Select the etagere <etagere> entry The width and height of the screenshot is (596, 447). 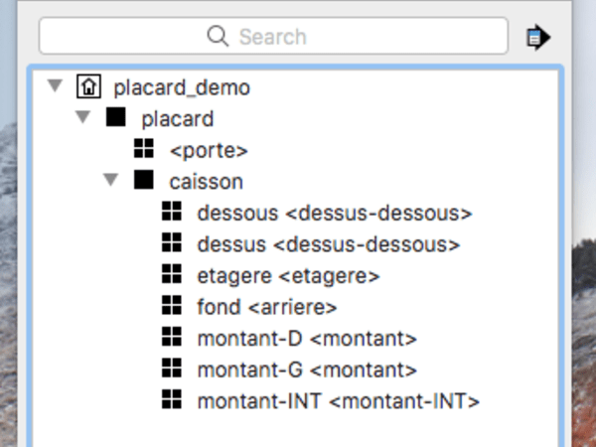(x=288, y=275)
